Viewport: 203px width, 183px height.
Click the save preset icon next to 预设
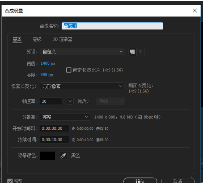click(132, 52)
